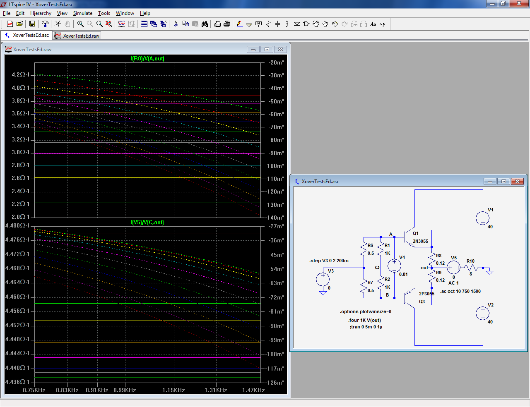The width and height of the screenshot is (530, 407).
Task: Select the Drag closed-hand tool
Action: pos(325,24)
